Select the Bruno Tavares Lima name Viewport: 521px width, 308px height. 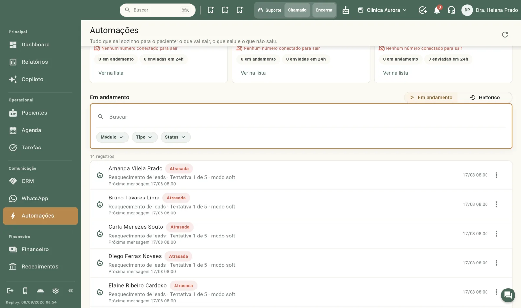(x=134, y=198)
